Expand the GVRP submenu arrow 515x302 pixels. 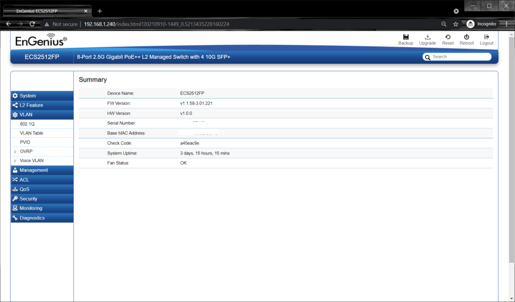click(x=15, y=152)
